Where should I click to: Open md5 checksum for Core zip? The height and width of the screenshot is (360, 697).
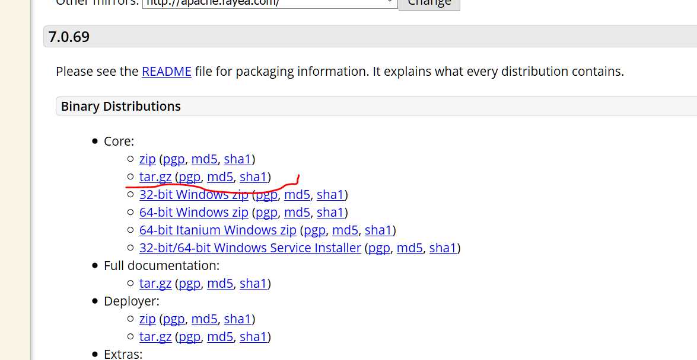(x=205, y=159)
